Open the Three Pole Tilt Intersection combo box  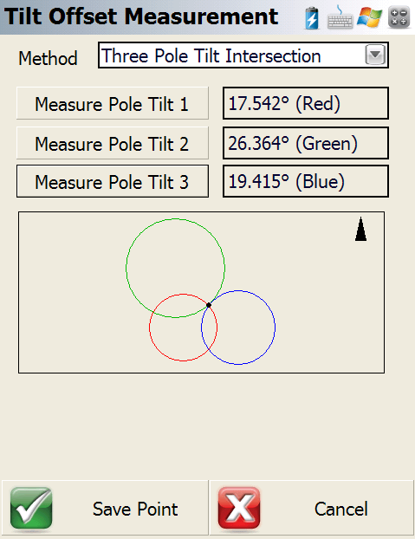point(243,55)
